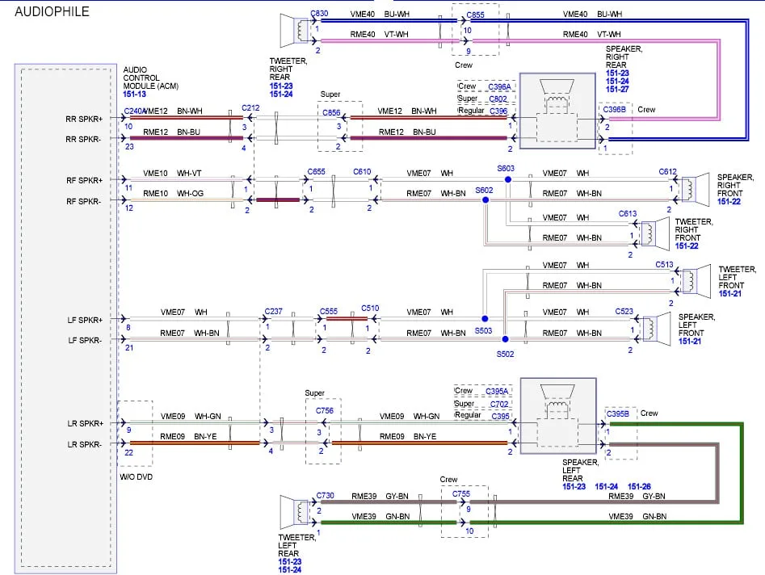Click connector label C856
The height and width of the screenshot is (575, 765).
331,113
